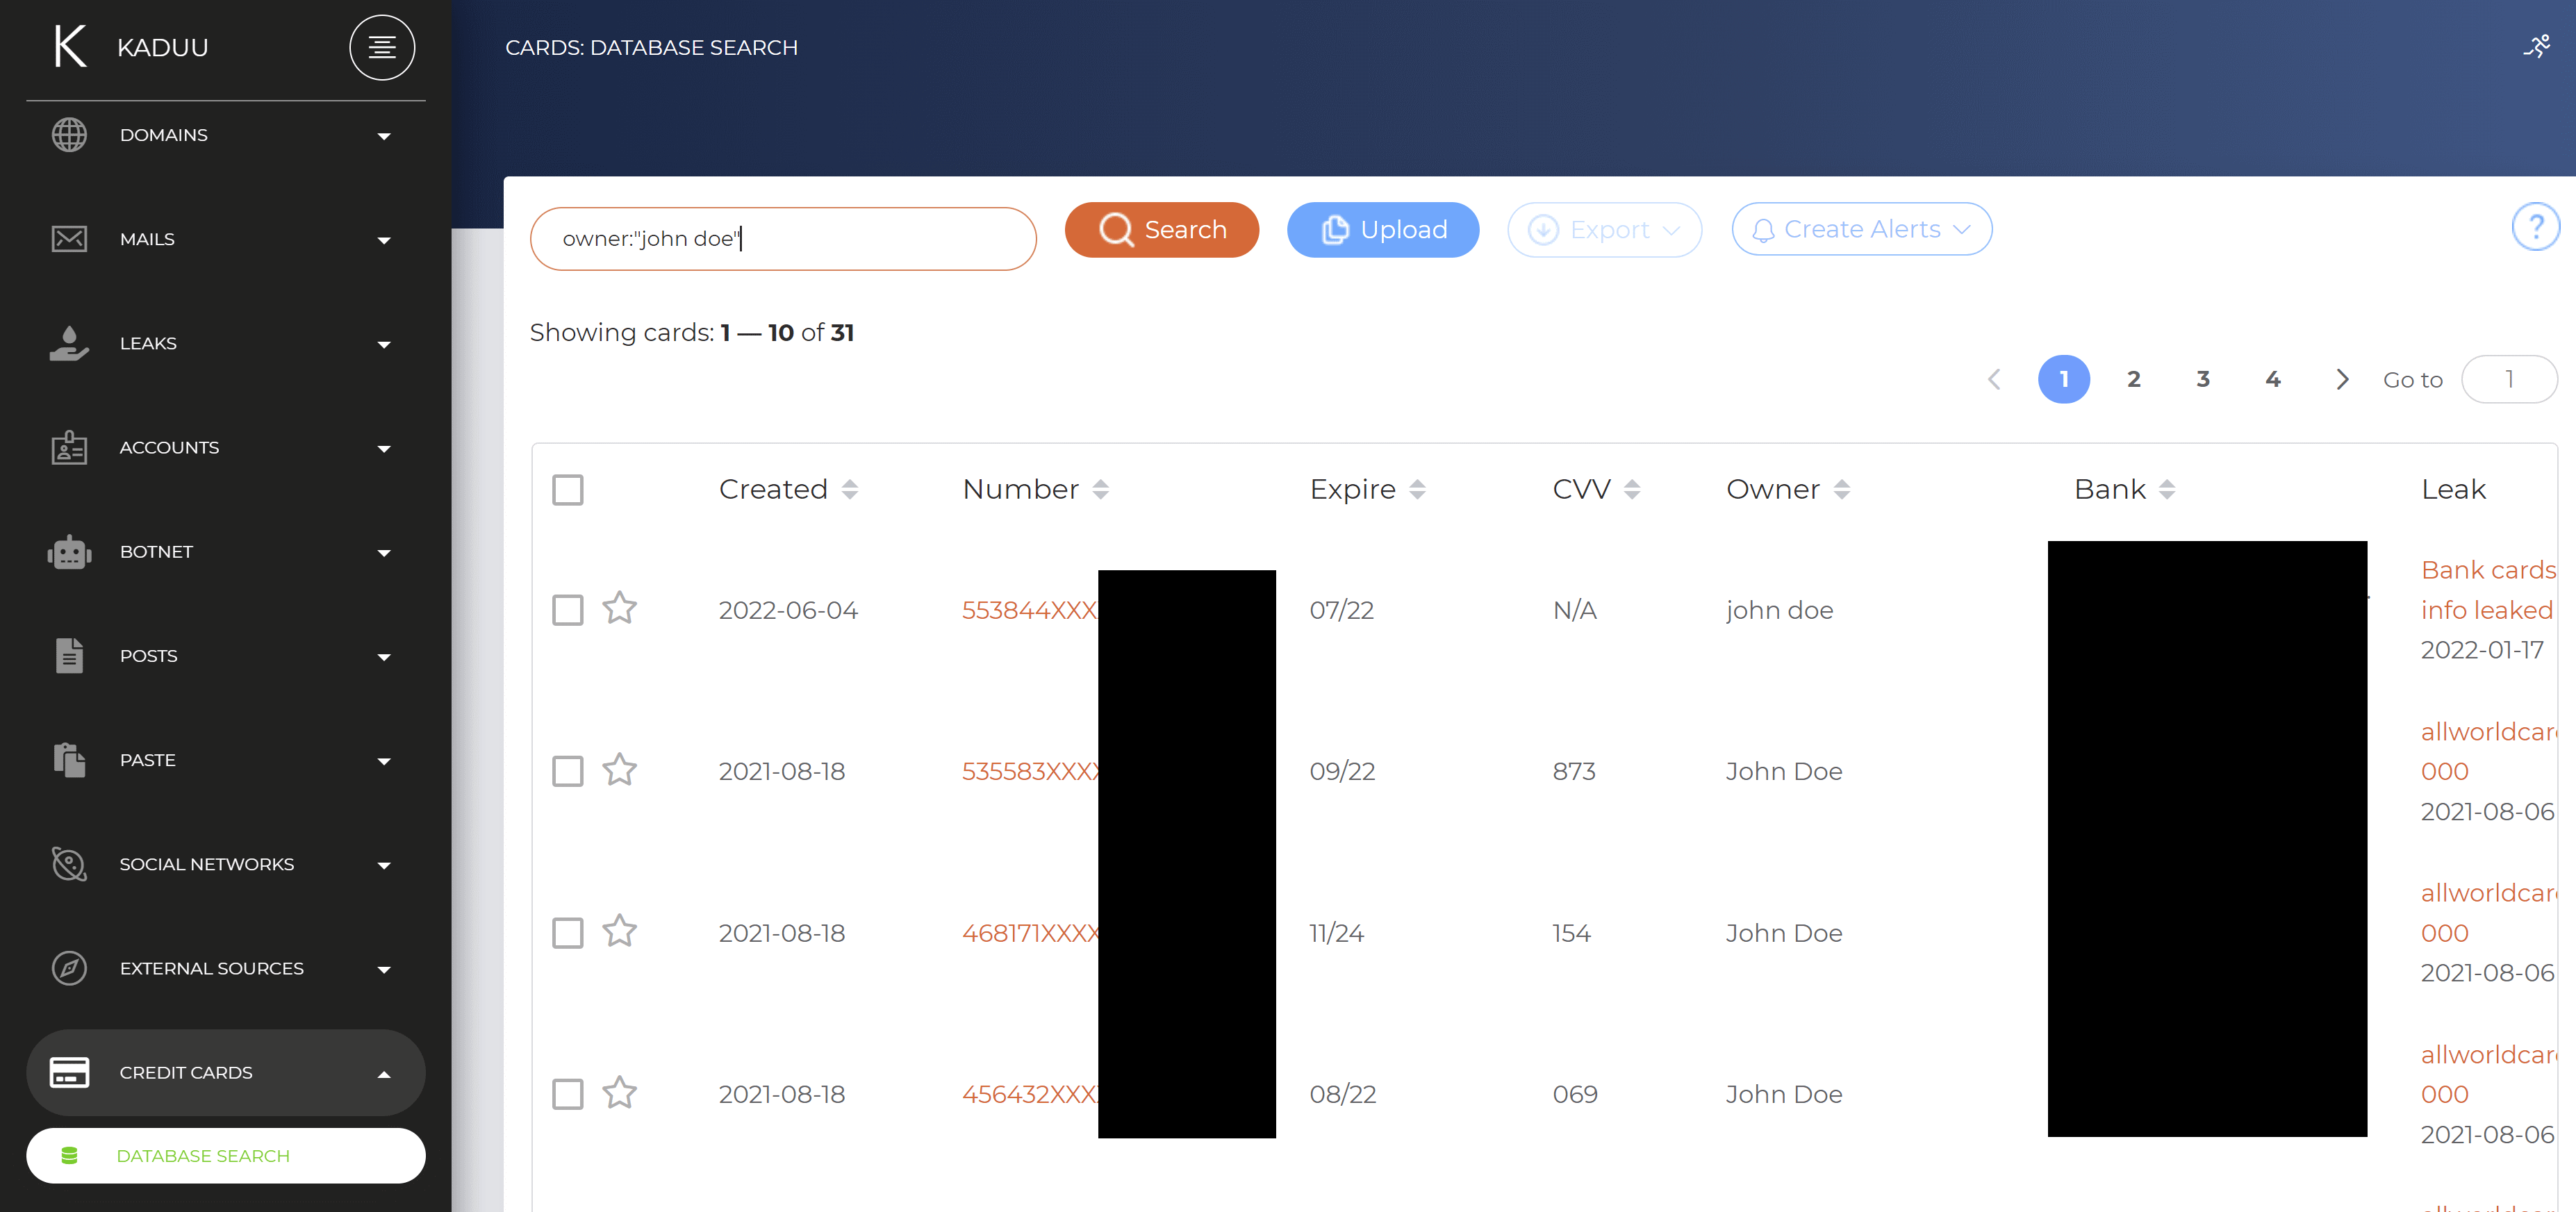
Task: Sort by CVV column arrows
Action: tap(1632, 490)
